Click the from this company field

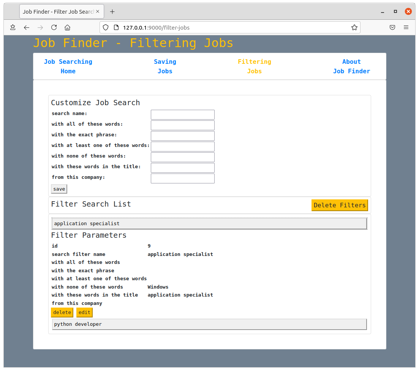click(182, 178)
